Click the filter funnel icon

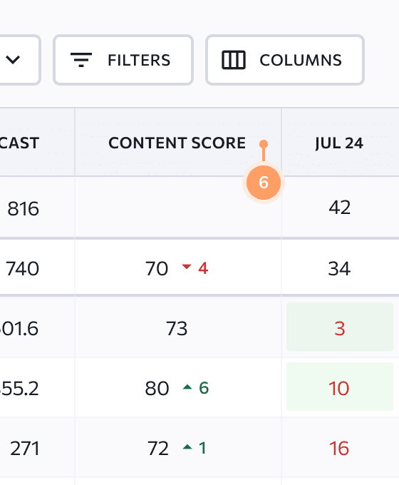coord(81,60)
